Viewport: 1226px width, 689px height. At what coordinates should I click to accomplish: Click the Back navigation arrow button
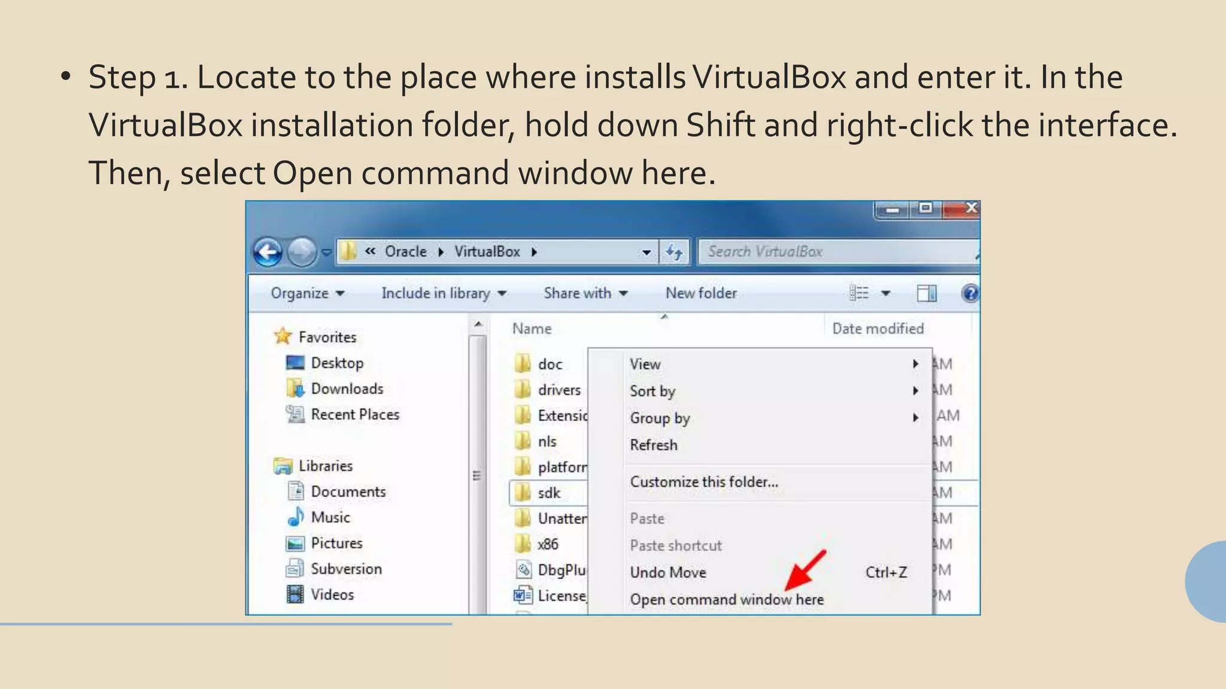pos(268,252)
